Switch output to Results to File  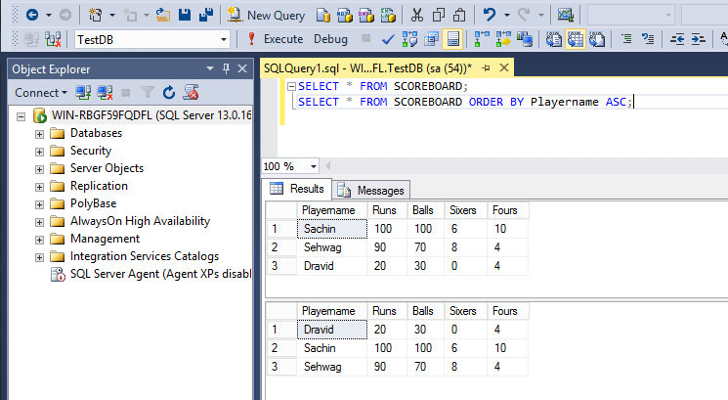pos(597,39)
